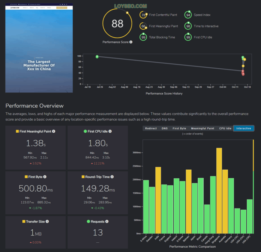Click the Germany bar in chart
Screen dimensions: 261x252
[231, 206]
